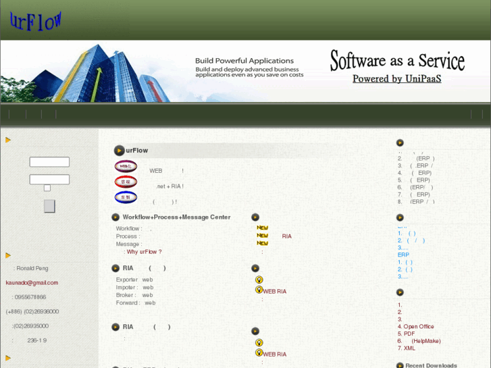Click the list item '6. (ERP/ )'
Image resolution: width=491 pixels, height=368 pixels.
[415, 187]
